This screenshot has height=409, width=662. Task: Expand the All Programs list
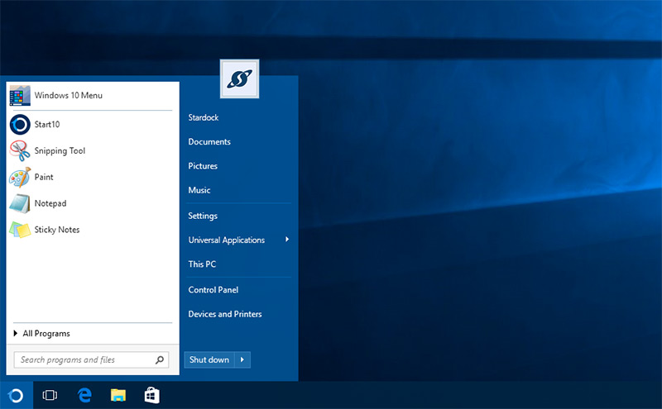coord(42,334)
